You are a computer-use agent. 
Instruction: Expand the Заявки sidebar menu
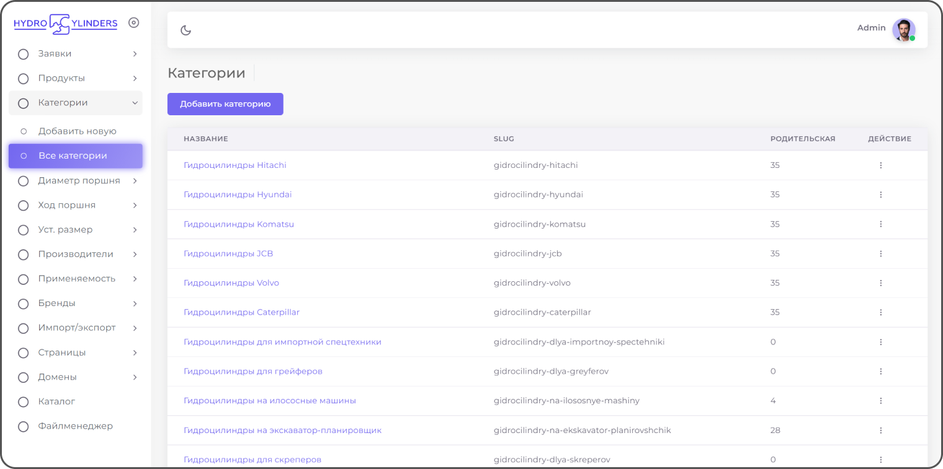(76, 54)
